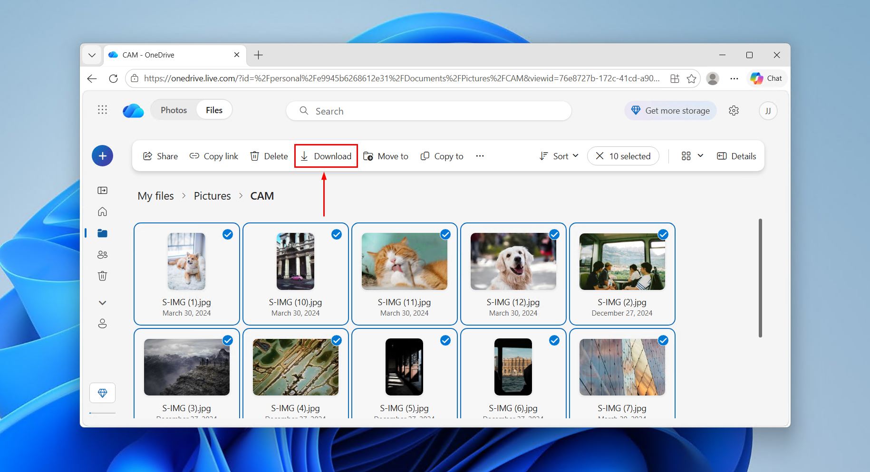
Task: Open the S-IMG (6).jpg thumbnail
Action: pyautogui.click(x=513, y=367)
